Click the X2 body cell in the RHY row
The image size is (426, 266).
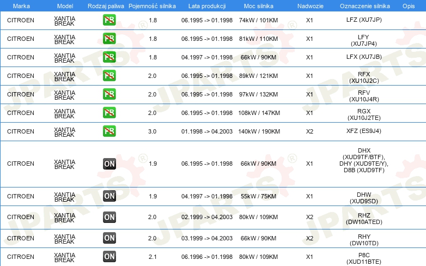pyautogui.click(x=309, y=238)
